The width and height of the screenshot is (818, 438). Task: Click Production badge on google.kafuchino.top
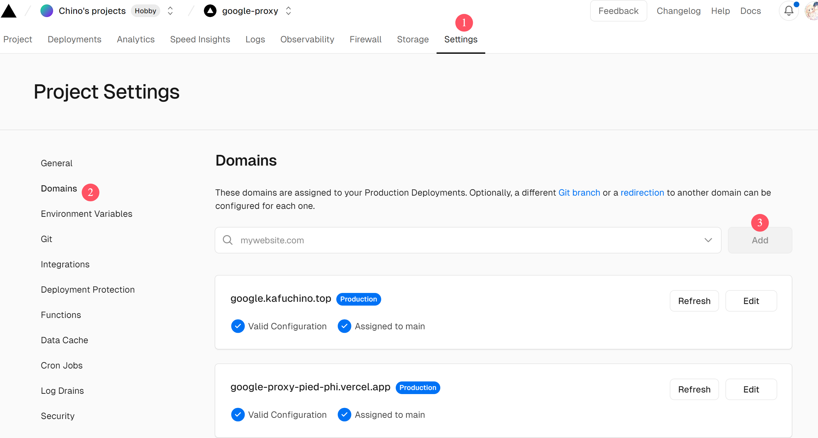358,299
